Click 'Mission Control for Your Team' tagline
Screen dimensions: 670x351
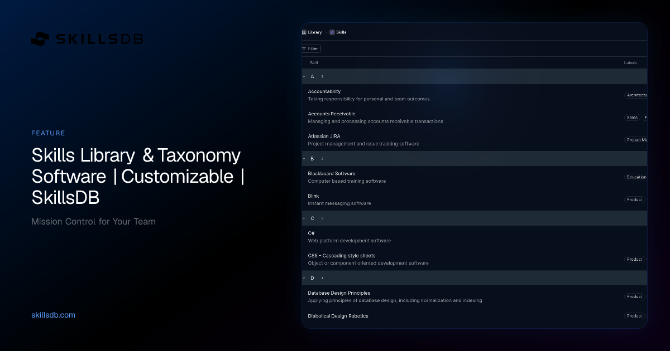93,221
